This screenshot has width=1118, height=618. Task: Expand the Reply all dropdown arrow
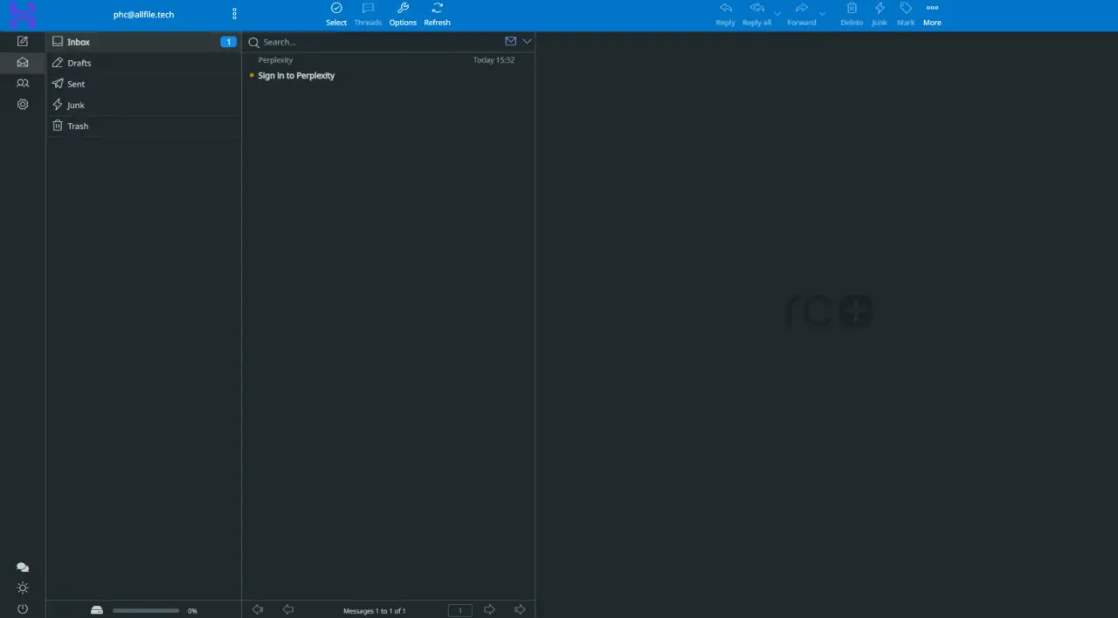777,14
